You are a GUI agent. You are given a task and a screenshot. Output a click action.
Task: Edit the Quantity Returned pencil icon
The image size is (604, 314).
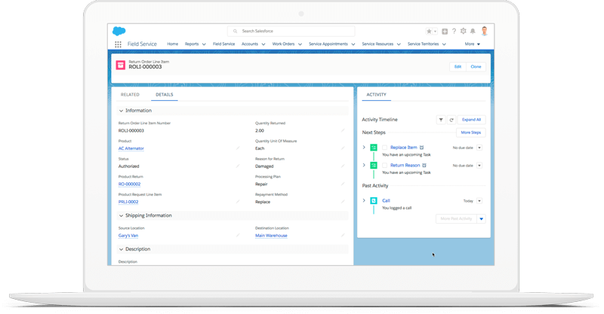(x=343, y=130)
